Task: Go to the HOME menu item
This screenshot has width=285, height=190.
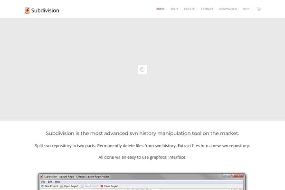Action: coord(160,9)
